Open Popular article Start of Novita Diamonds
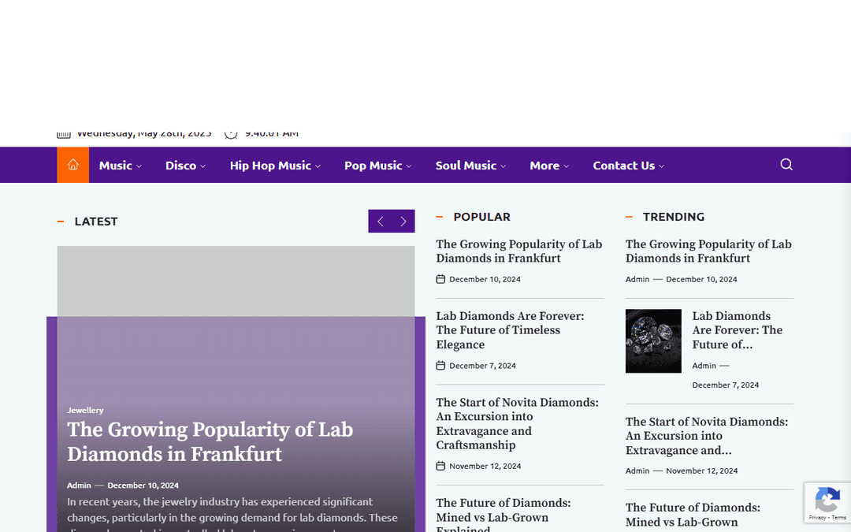This screenshot has width=851, height=532. pyautogui.click(x=517, y=423)
